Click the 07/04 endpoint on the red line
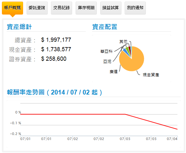Screen dimensions: 186x153 [x=177, y=129]
